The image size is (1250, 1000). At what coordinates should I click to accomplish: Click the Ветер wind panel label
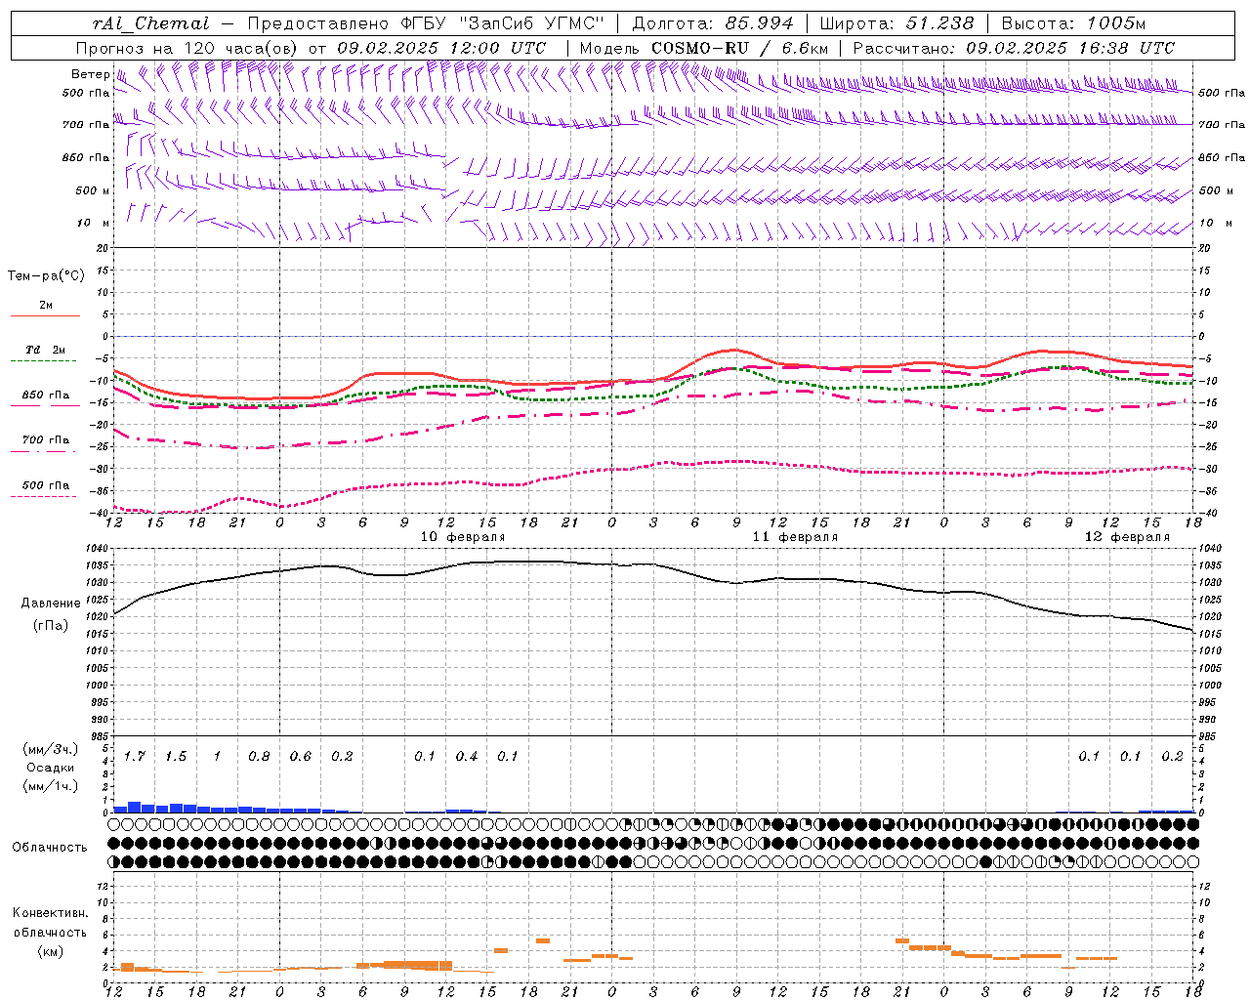(x=90, y=74)
